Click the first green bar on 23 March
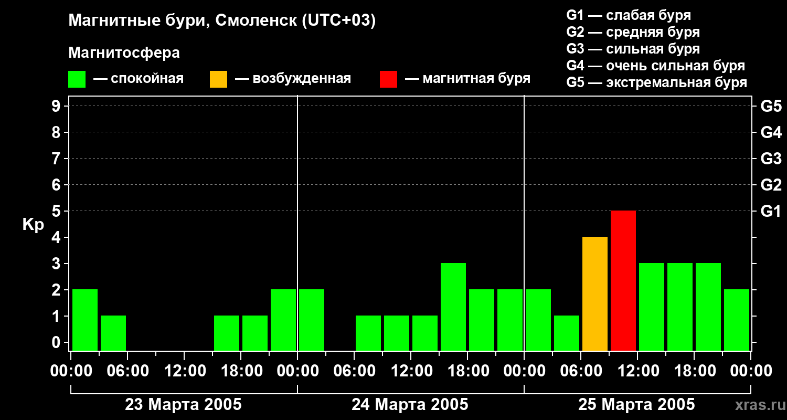This screenshot has width=787, height=420. [x=85, y=320]
